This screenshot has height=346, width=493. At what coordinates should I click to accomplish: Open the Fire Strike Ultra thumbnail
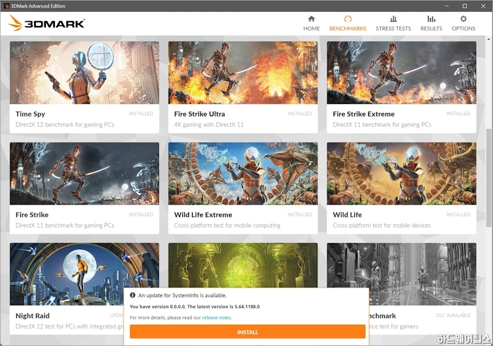click(243, 73)
